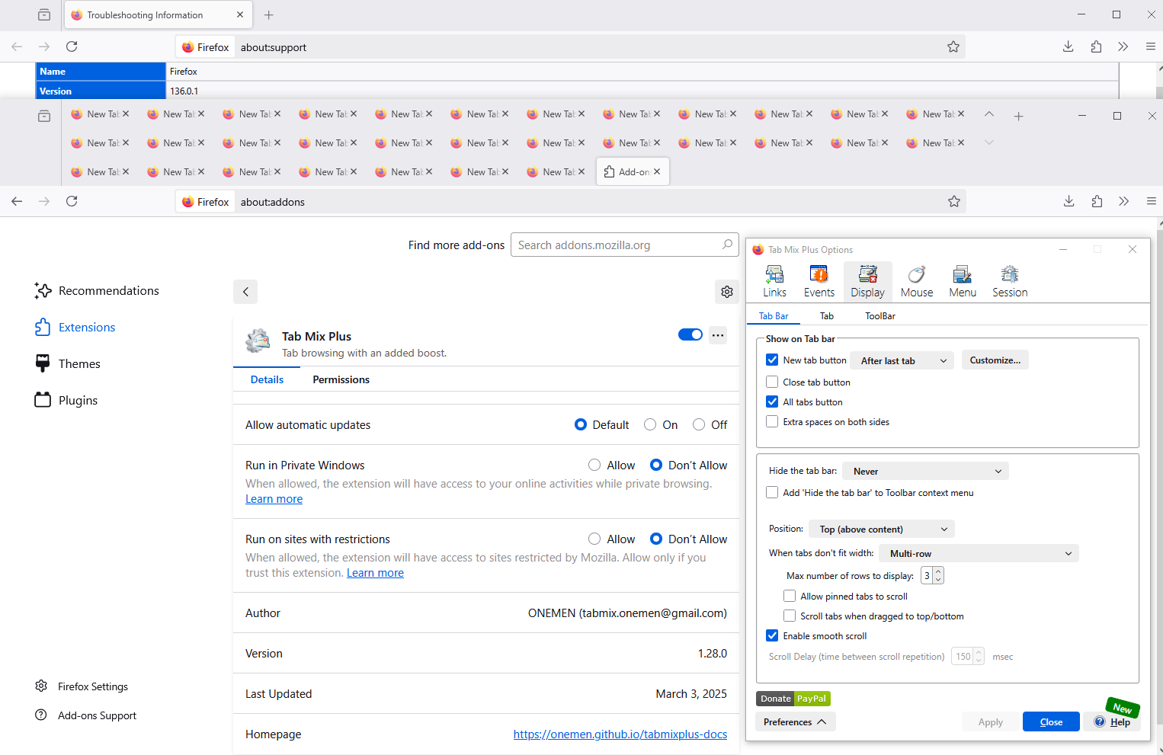1163x755 pixels.
Task: Adjust max number of rows stepper
Action: [938, 576]
